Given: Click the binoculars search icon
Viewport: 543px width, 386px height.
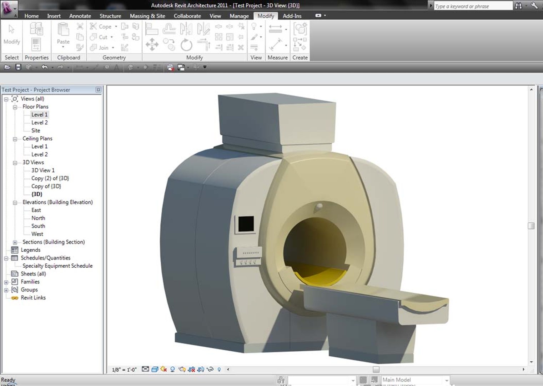Looking at the screenshot, I should (x=519, y=6).
